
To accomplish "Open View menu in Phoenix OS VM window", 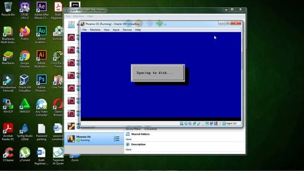I will click(106, 30).
